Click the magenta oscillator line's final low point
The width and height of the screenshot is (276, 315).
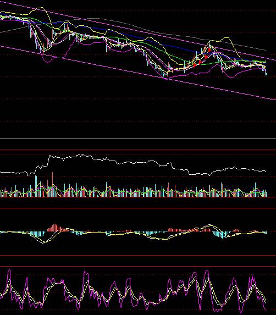tap(266, 309)
